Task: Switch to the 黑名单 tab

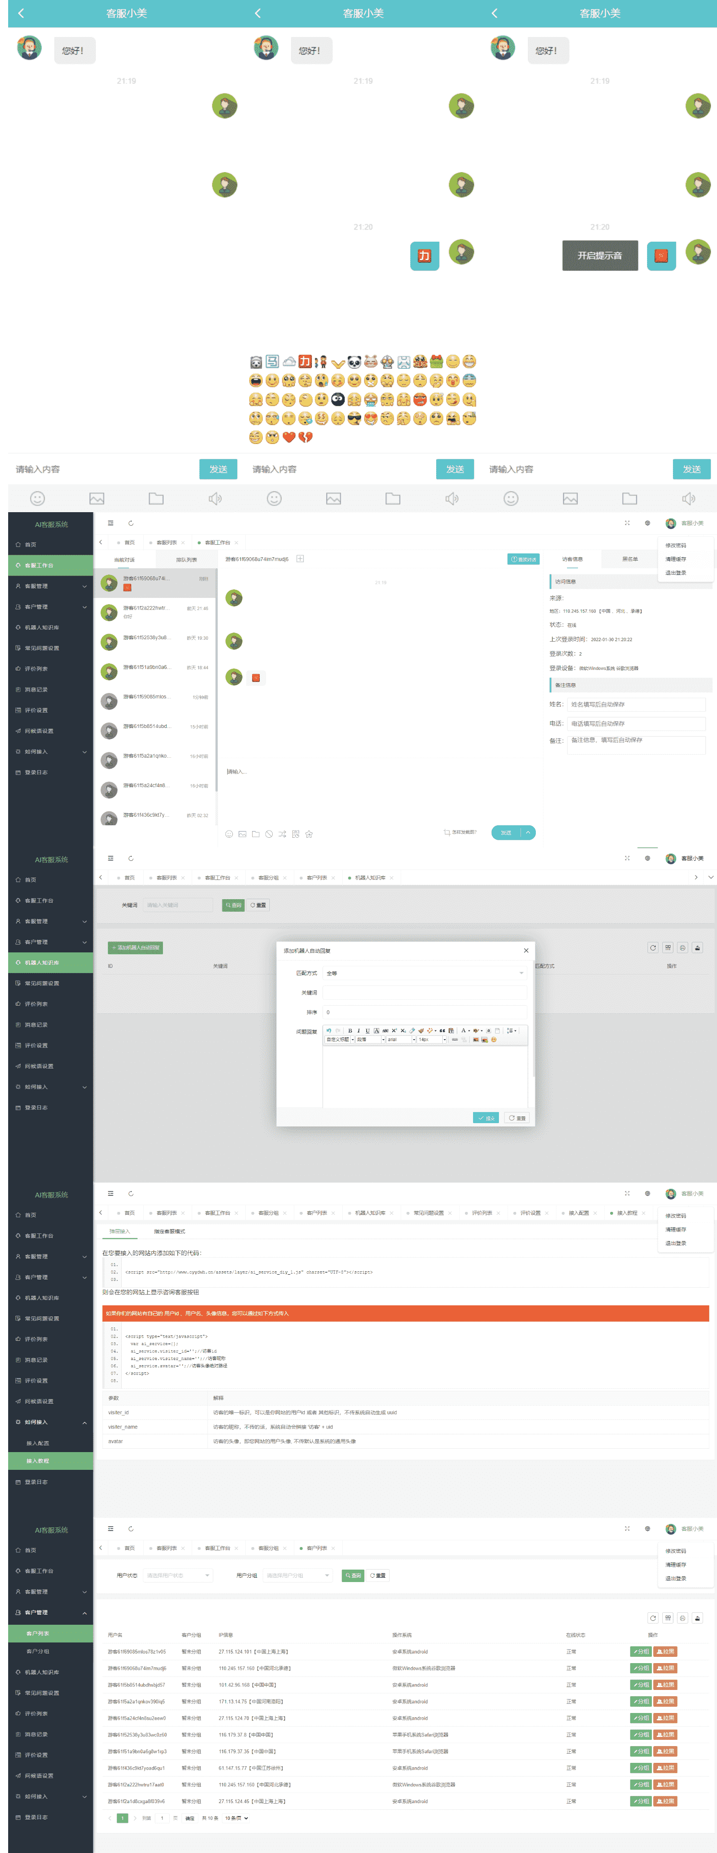Action: (630, 559)
